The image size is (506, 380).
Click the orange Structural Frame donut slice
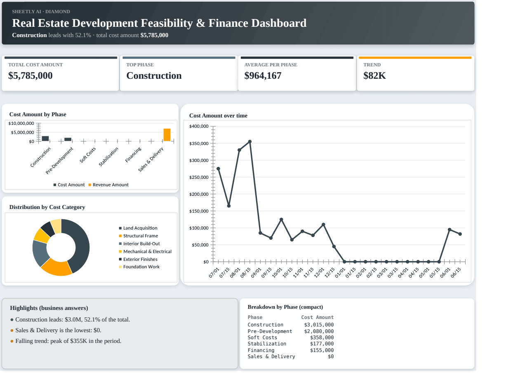57,267
